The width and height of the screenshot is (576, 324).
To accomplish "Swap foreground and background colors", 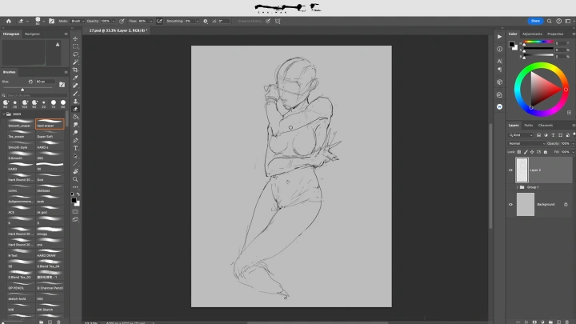I will [x=78, y=194].
